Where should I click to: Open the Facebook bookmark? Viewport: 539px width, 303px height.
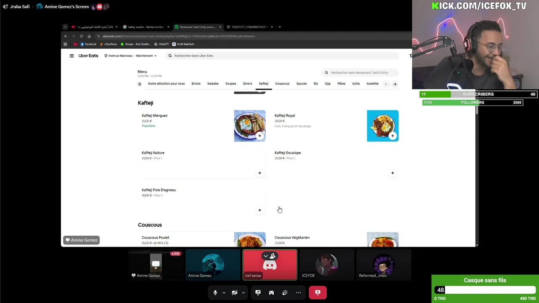(88, 44)
